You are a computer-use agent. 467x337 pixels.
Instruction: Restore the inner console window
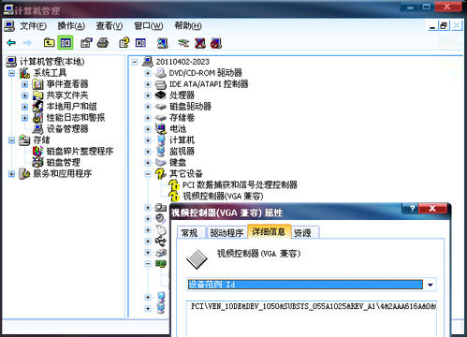(x=443, y=25)
